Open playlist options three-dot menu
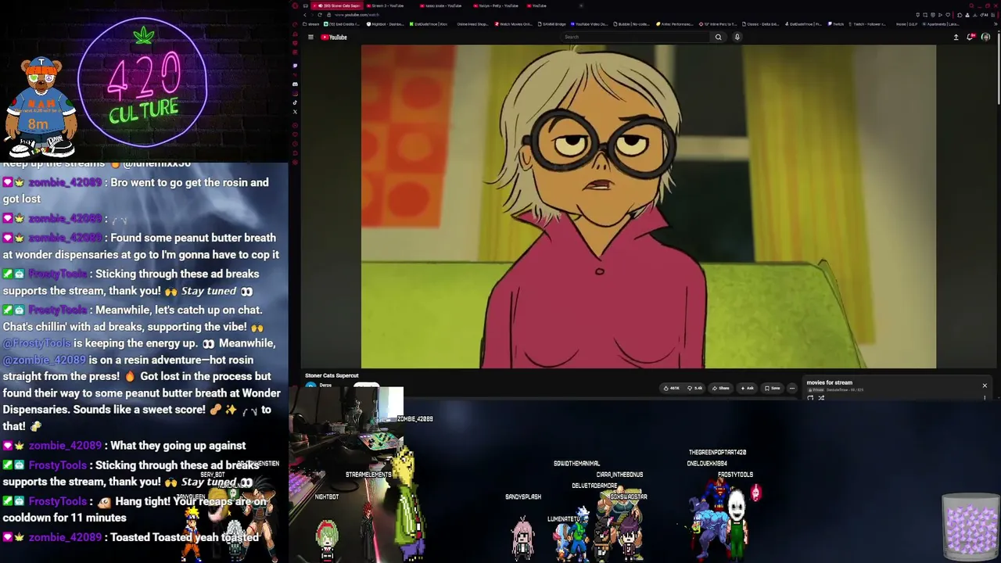The image size is (1001, 563). (x=985, y=398)
